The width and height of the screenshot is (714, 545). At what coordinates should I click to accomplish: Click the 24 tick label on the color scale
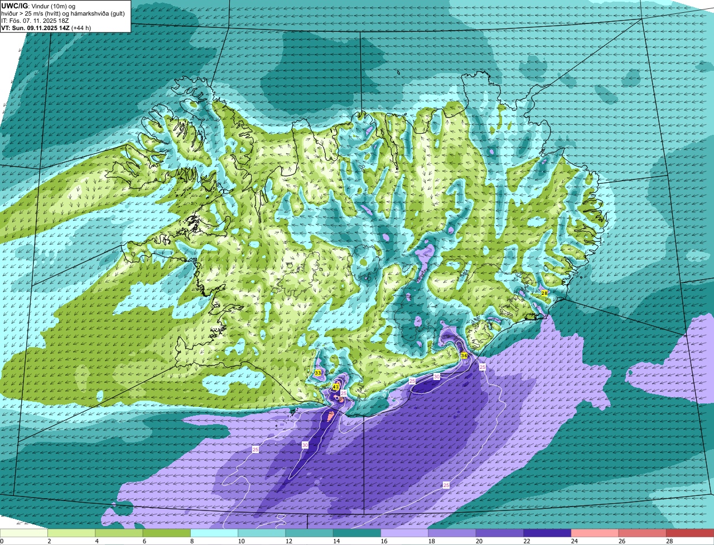coord(574,541)
